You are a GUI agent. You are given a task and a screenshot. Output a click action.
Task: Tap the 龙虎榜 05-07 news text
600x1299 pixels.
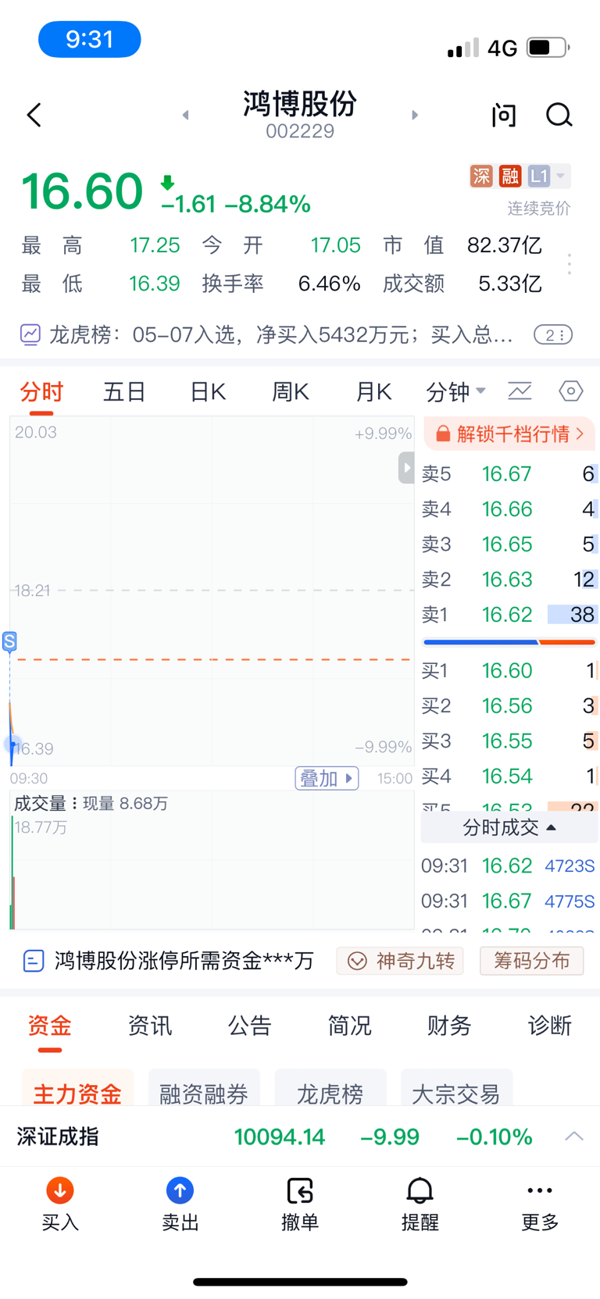(281, 335)
